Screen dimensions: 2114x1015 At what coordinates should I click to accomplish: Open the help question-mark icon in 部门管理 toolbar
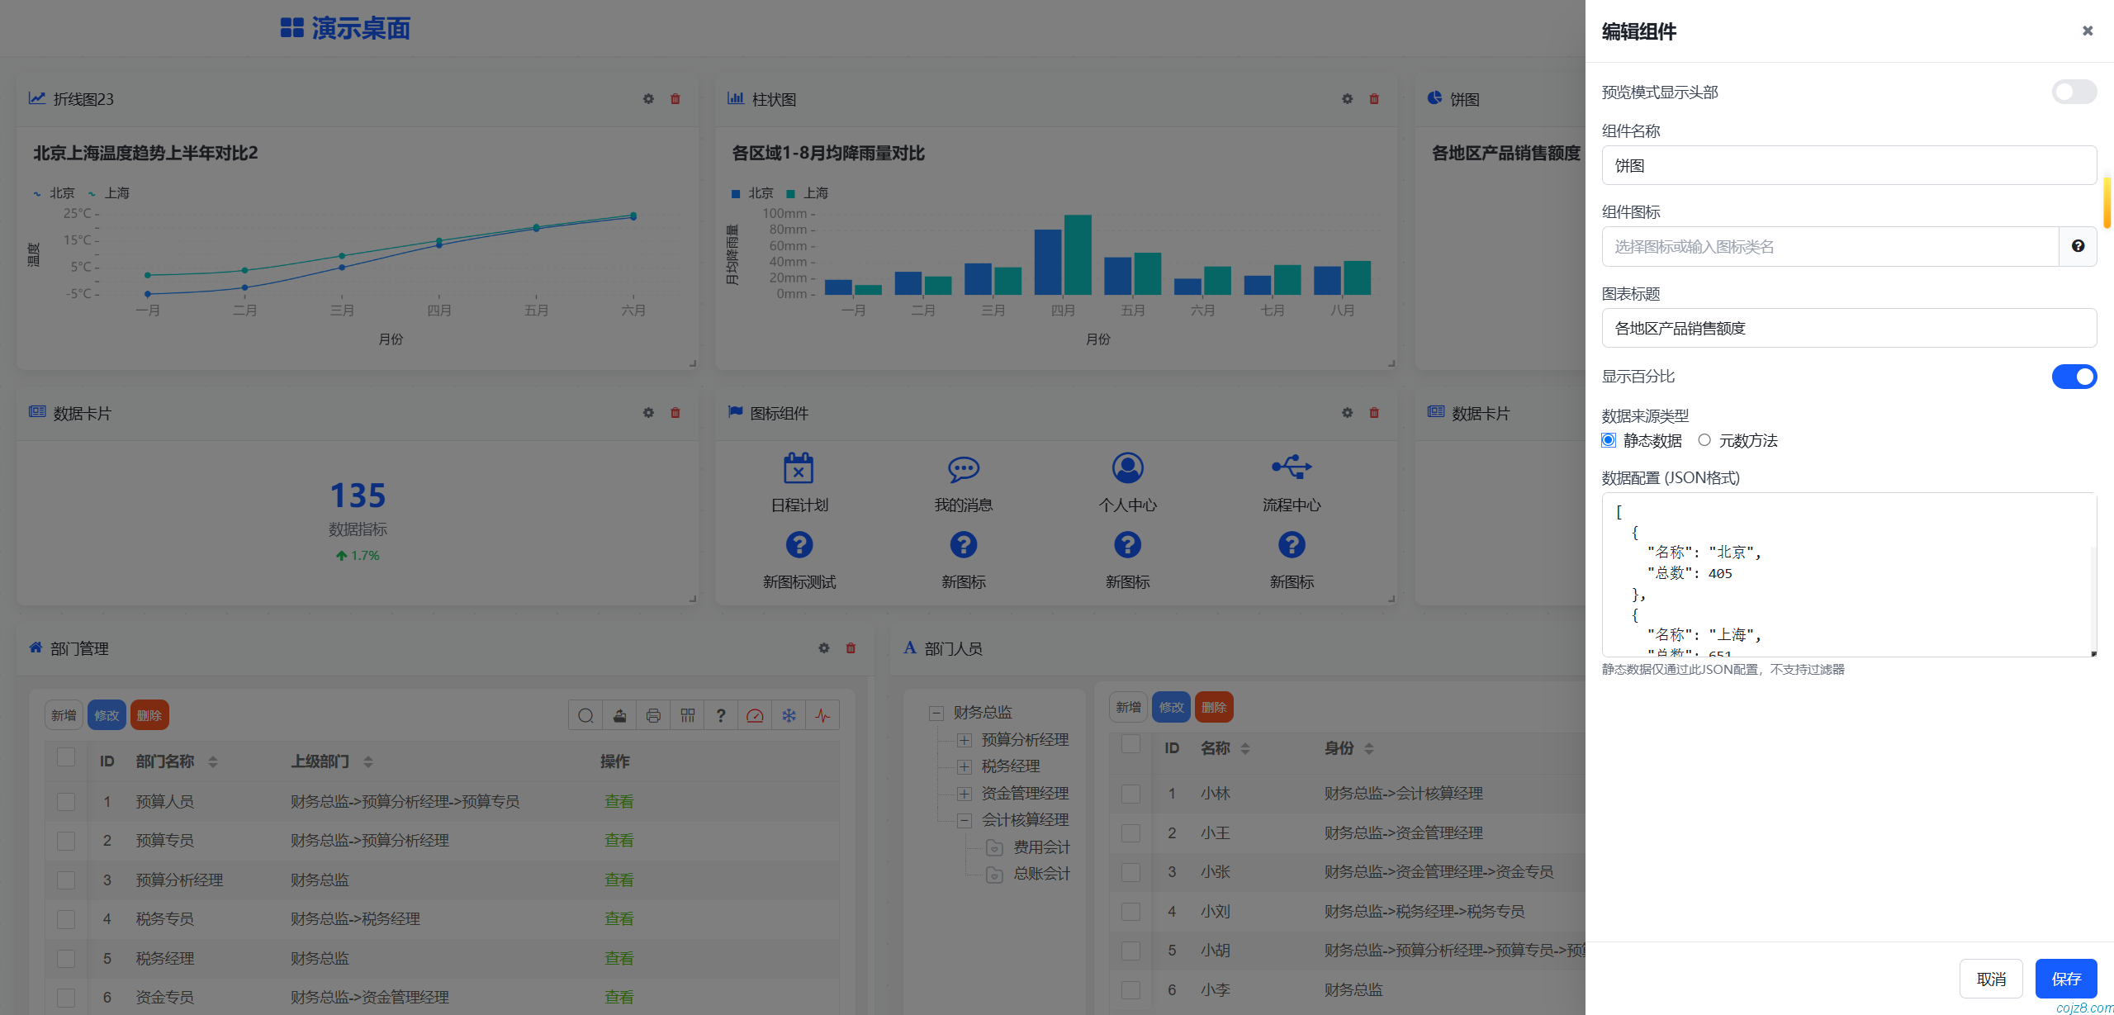pyautogui.click(x=721, y=715)
